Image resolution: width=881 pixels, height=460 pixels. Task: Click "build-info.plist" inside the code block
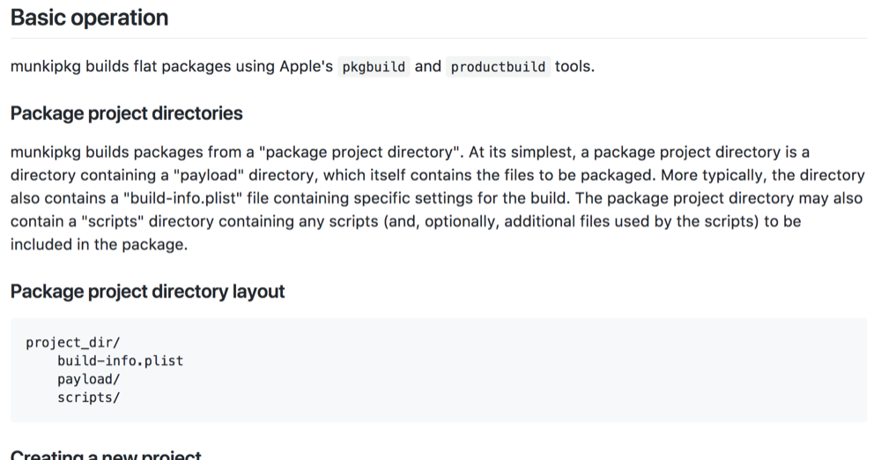click(120, 361)
